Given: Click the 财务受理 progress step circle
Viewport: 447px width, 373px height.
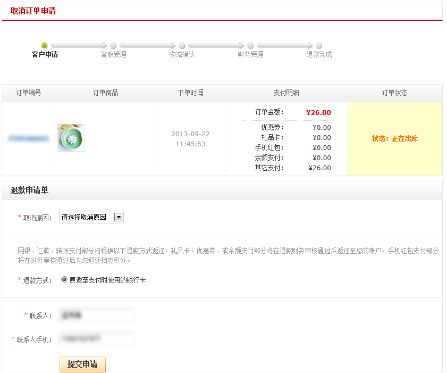Looking at the screenshot, I should tap(250, 46).
